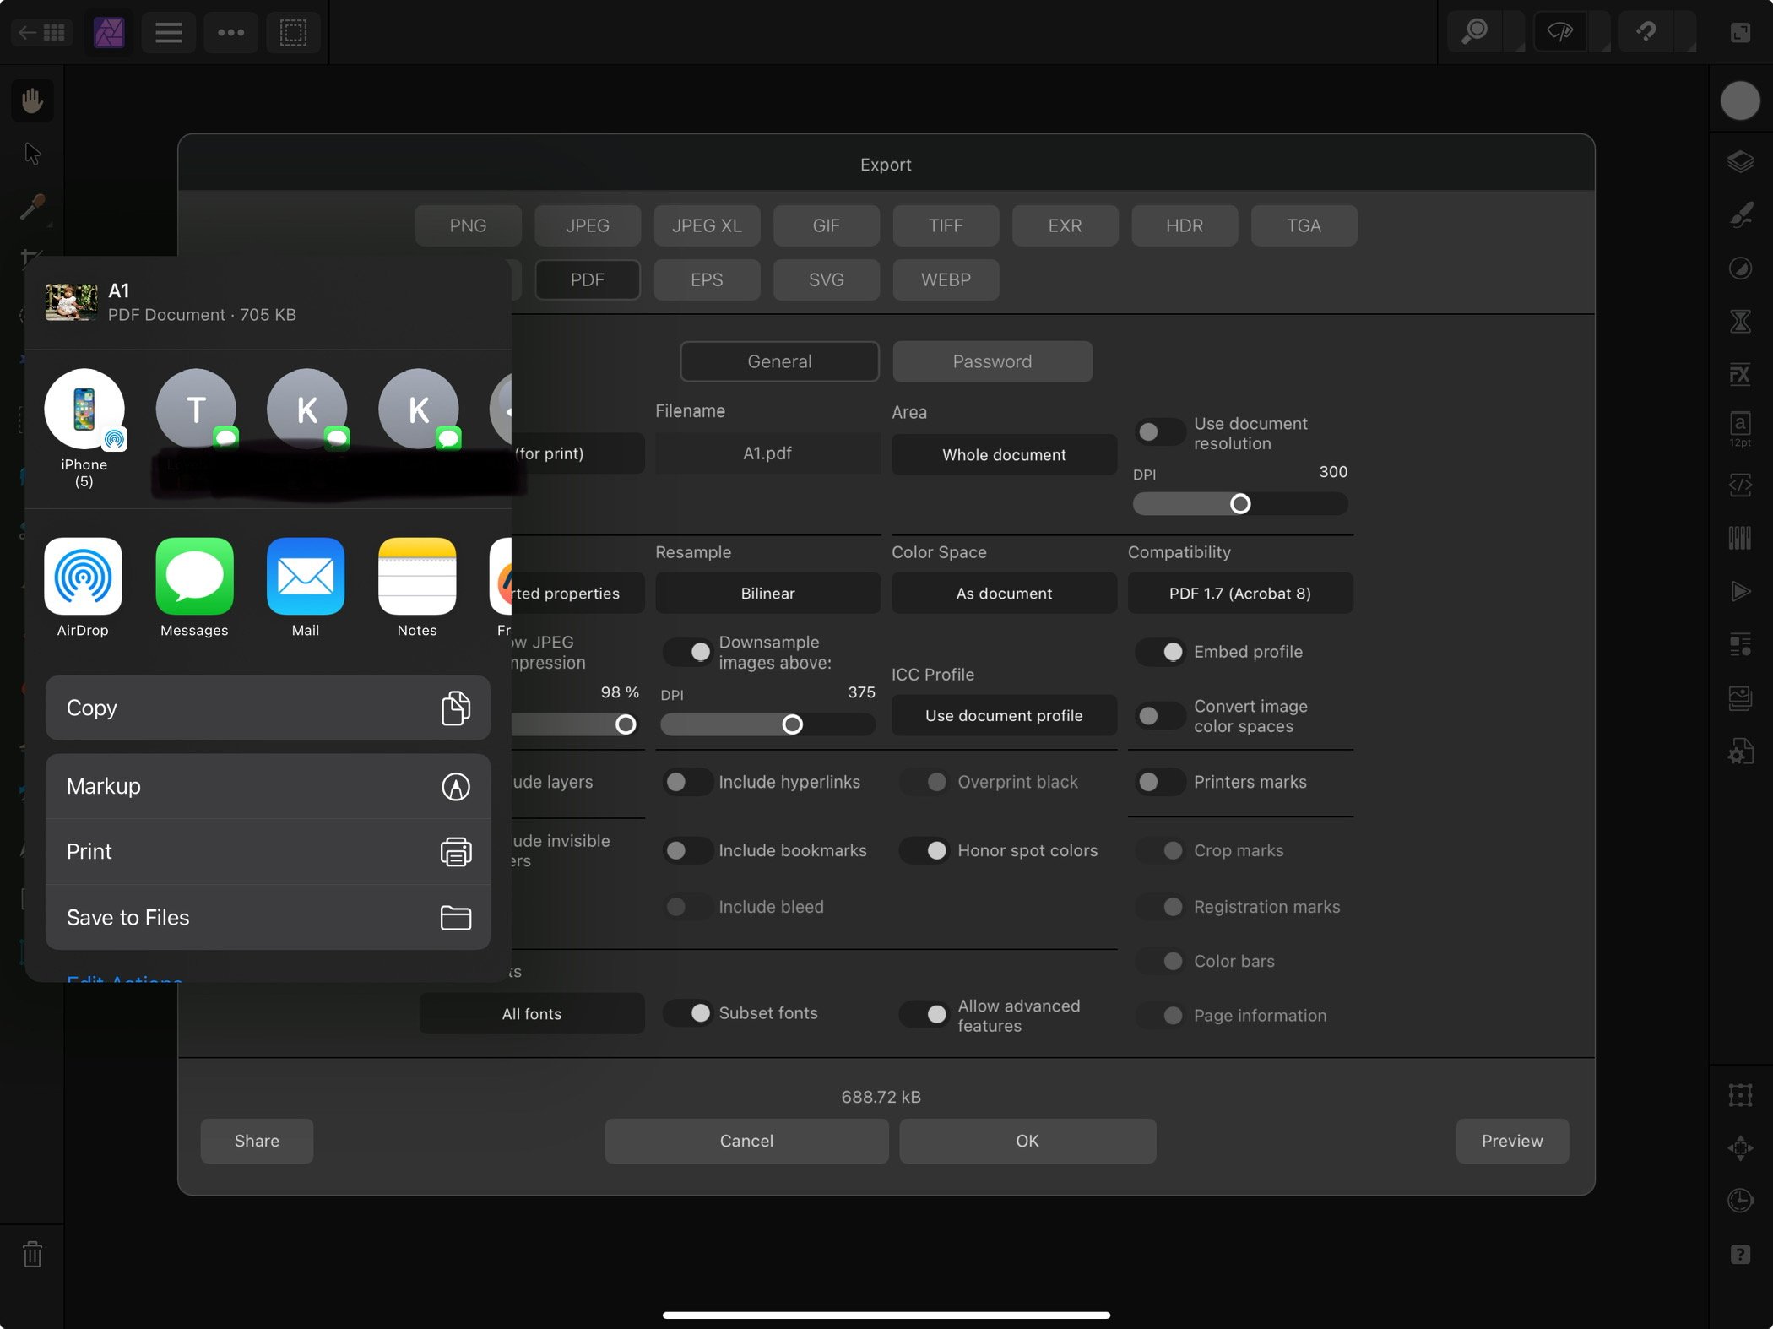Choose Save to Files in the share menu
This screenshot has height=1329, width=1773.
tap(267, 917)
